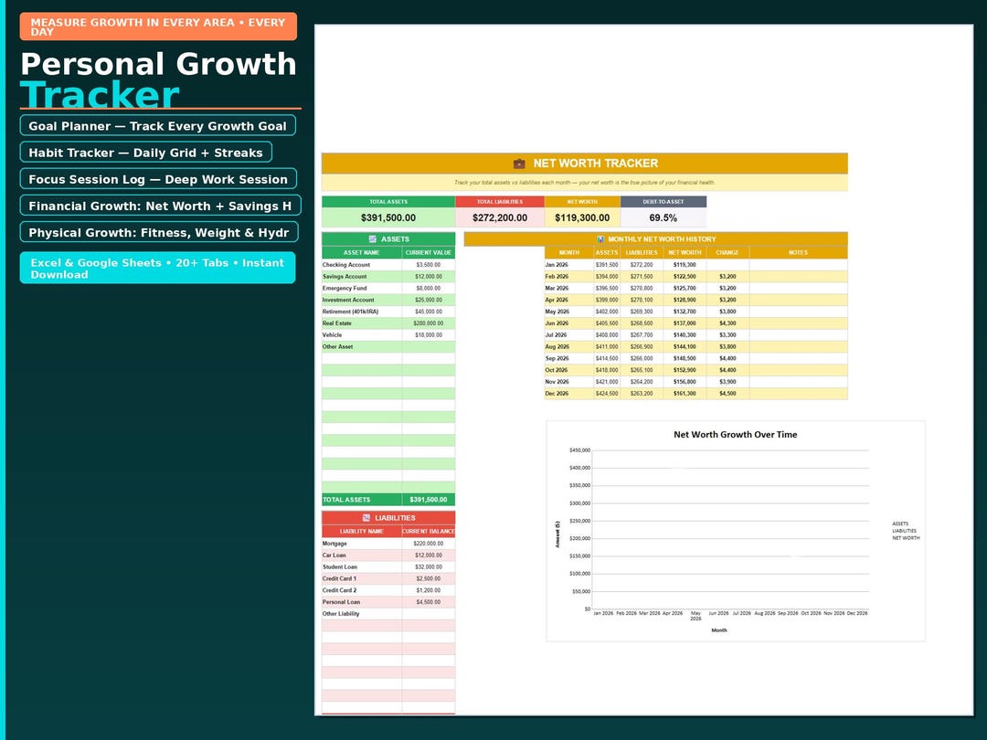Click the $450,000 y-axis label on chart
The image size is (987, 740).
[579, 450]
